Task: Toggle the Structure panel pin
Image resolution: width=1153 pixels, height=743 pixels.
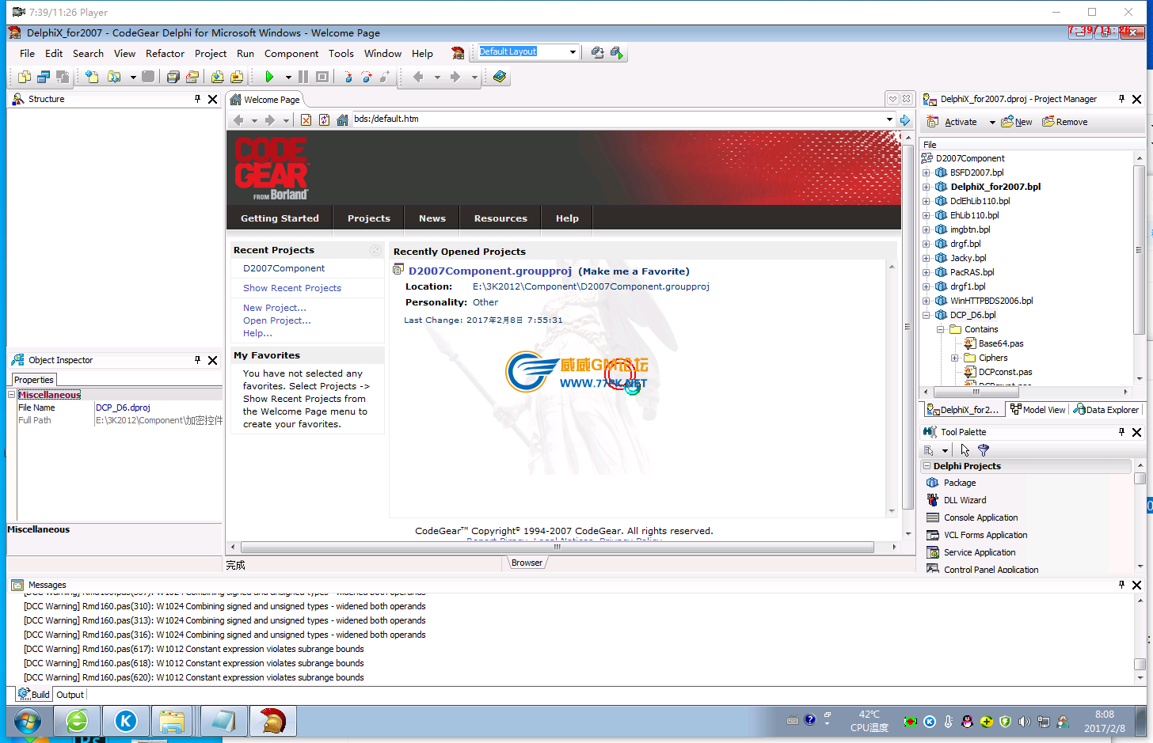Action: [197, 99]
